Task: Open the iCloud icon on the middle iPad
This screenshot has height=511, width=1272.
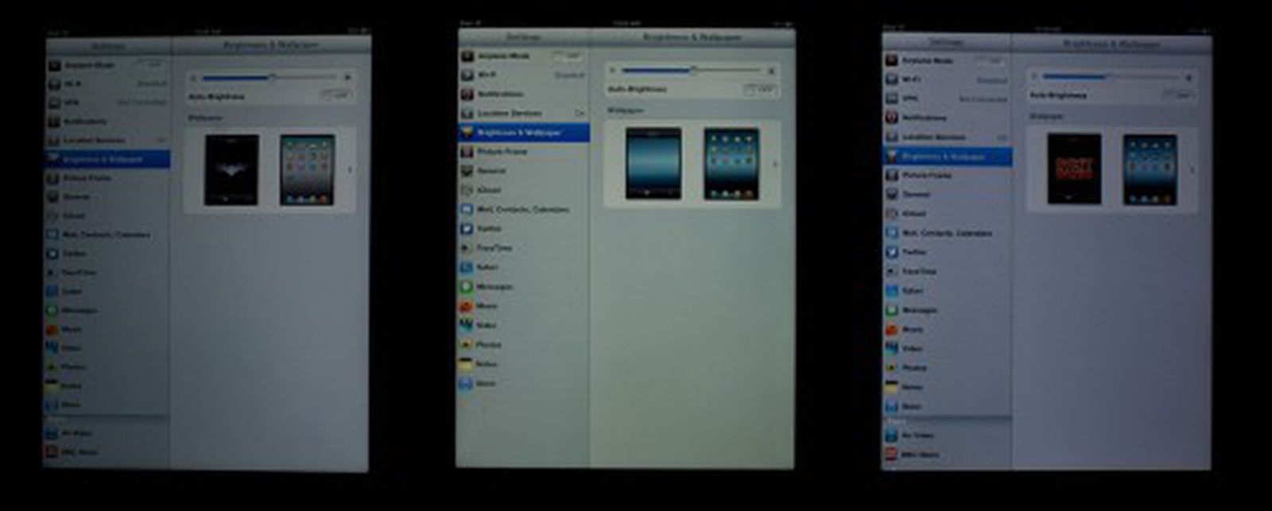Action: (467, 190)
